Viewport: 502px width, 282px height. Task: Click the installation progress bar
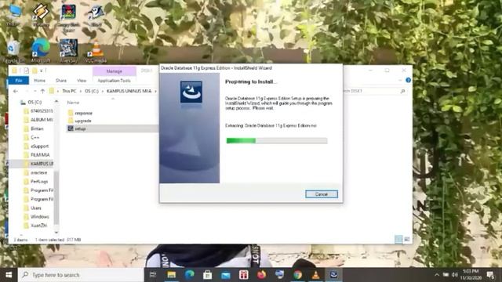tap(277, 141)
